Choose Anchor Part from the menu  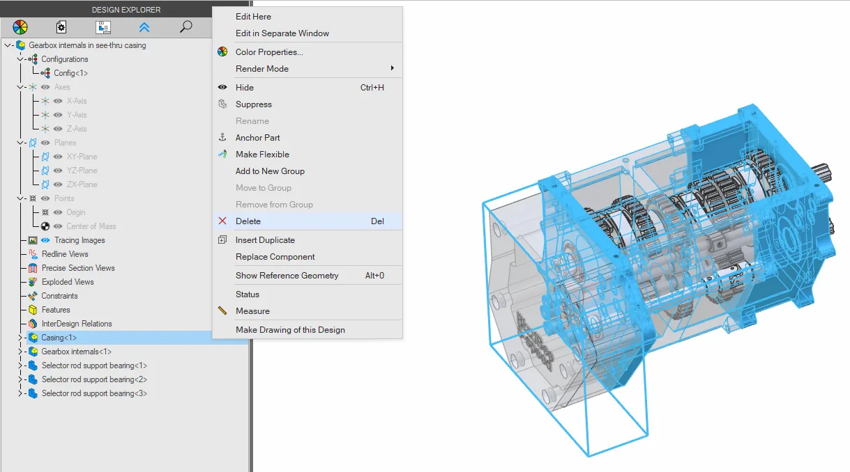pos(308,138)
